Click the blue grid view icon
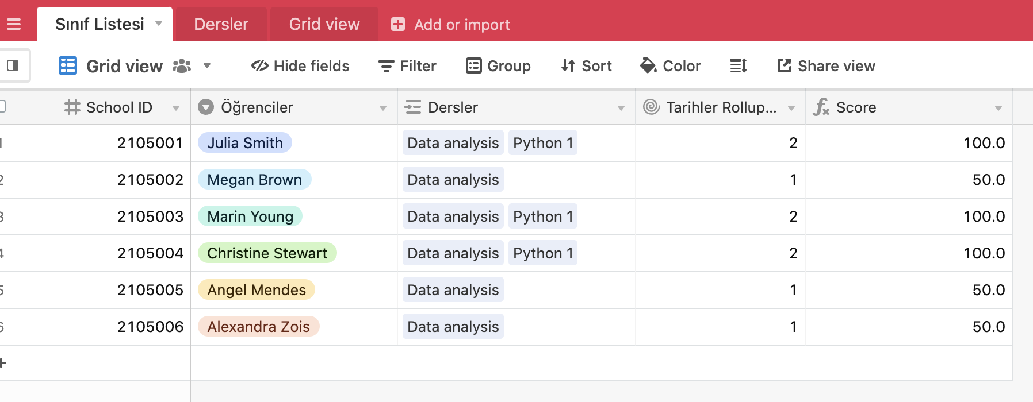The width and height of the screenshot is (1033, 402). click(68, 66)
